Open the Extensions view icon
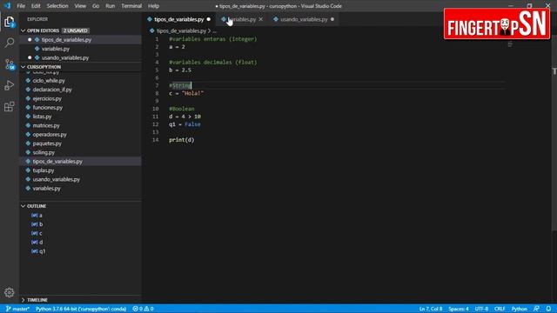The image size is (557, 313). (10, 106)
